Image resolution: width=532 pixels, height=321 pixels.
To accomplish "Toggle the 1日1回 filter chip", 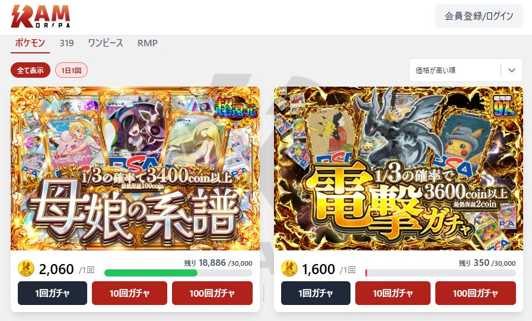I will tap(71, 70).
